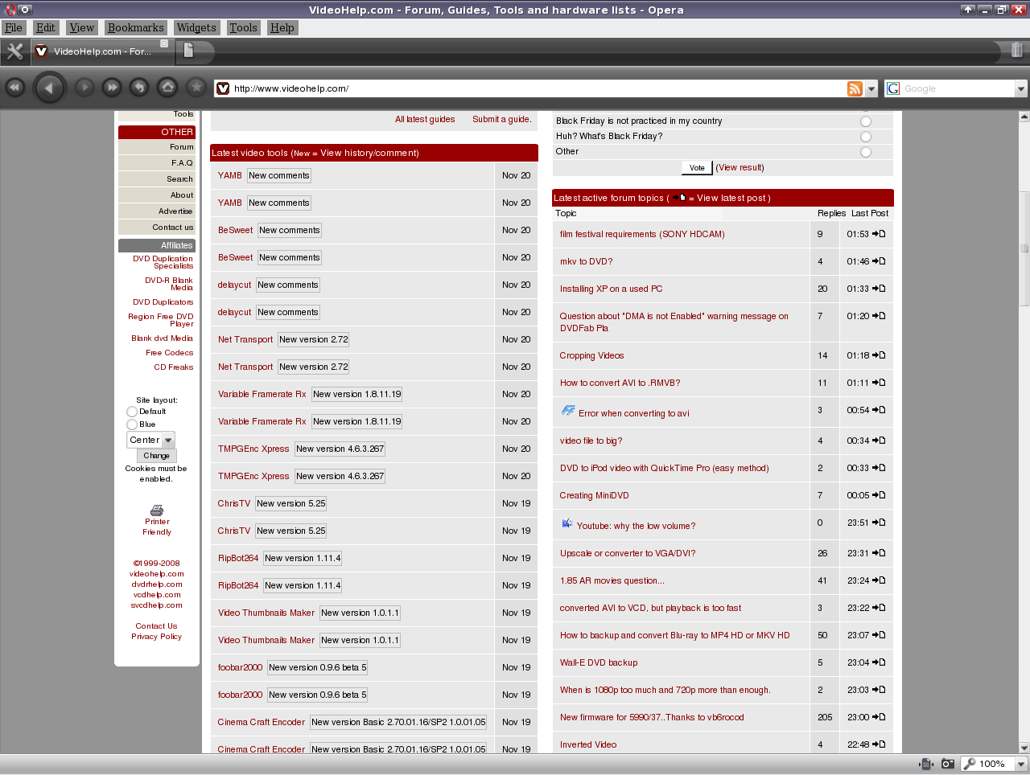
Task: Click the site favicon in the address bar
Action: click(224, 88)
